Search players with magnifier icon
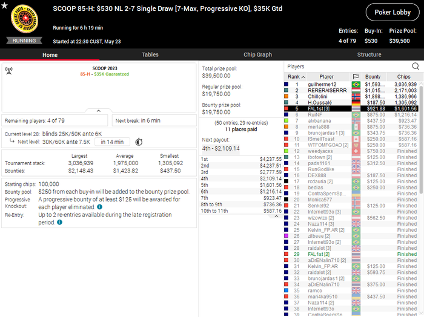 click(x=416, y=66)
